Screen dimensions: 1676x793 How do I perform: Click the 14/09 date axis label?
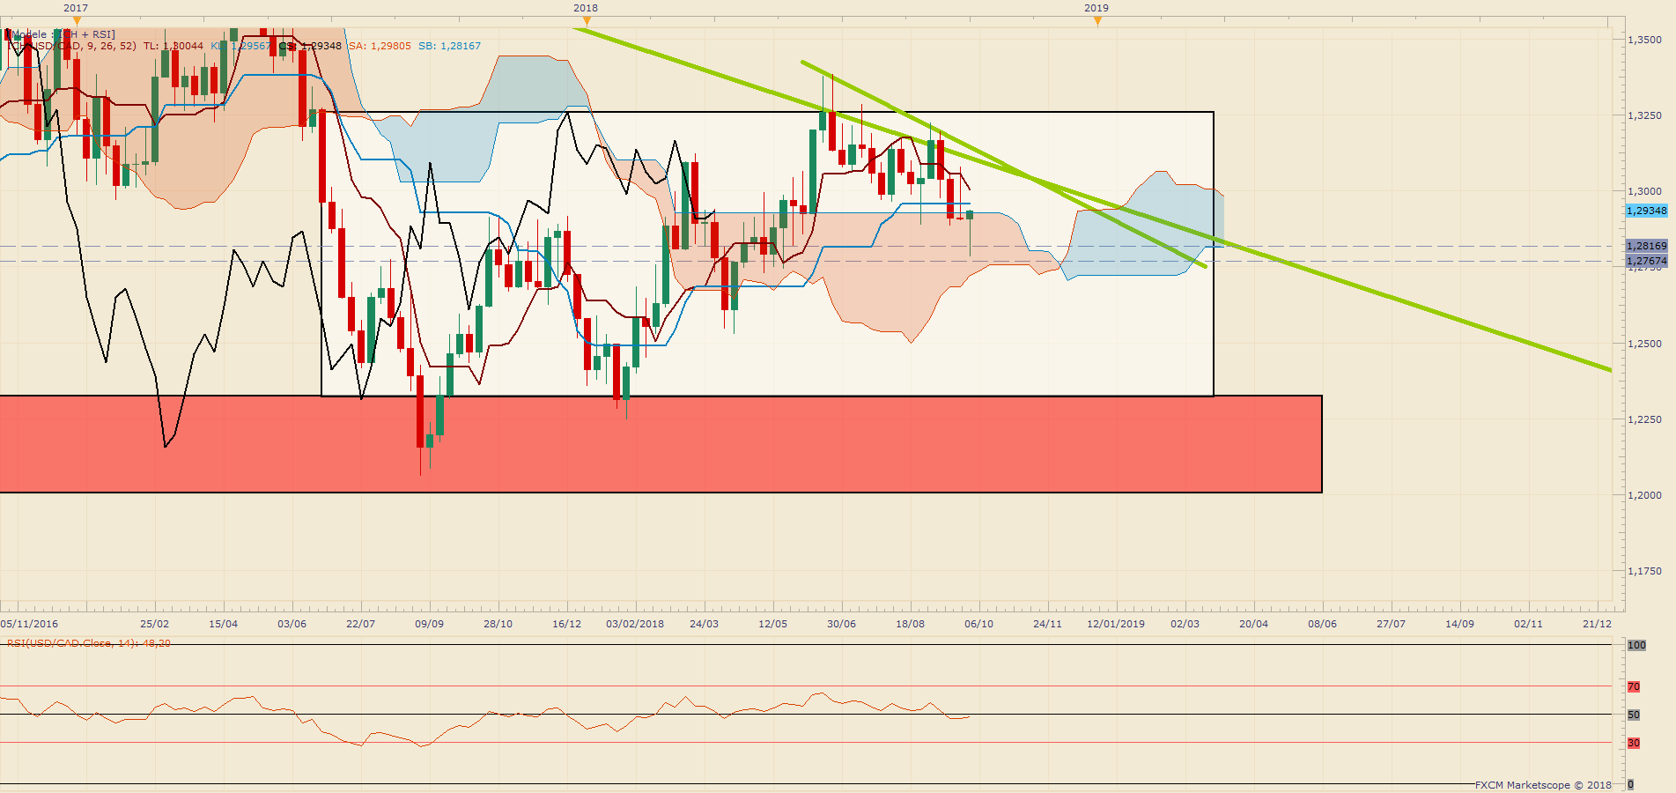click(1460, 624)
